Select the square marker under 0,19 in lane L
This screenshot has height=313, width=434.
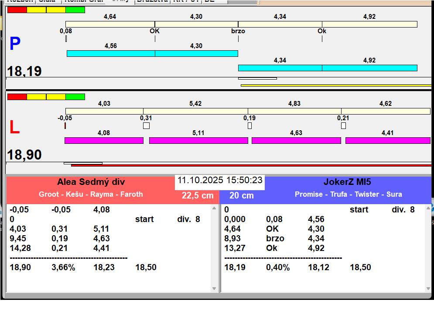click(x=249, y=126)
